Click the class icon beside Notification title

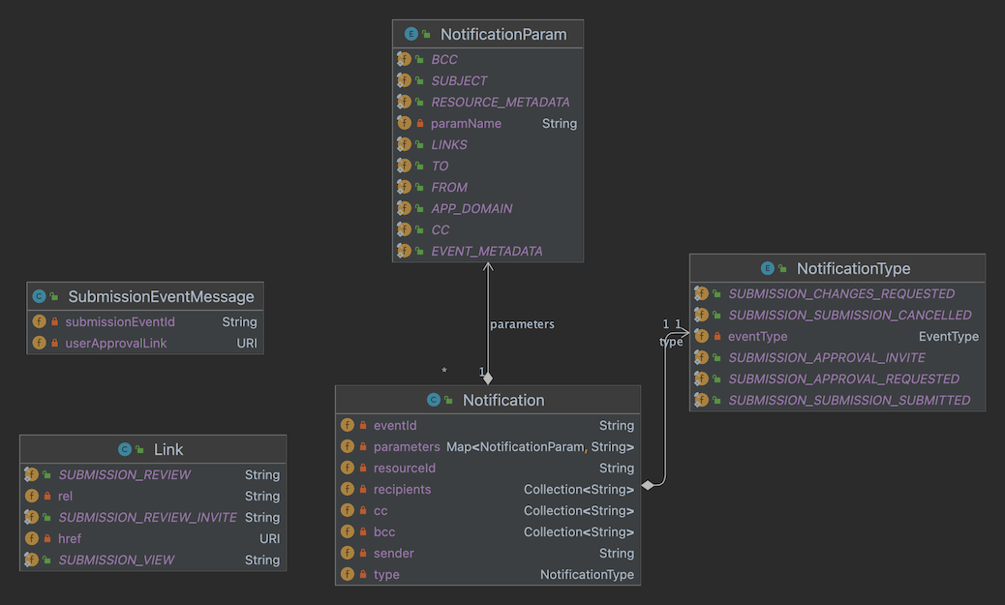(x=434, y=400)
